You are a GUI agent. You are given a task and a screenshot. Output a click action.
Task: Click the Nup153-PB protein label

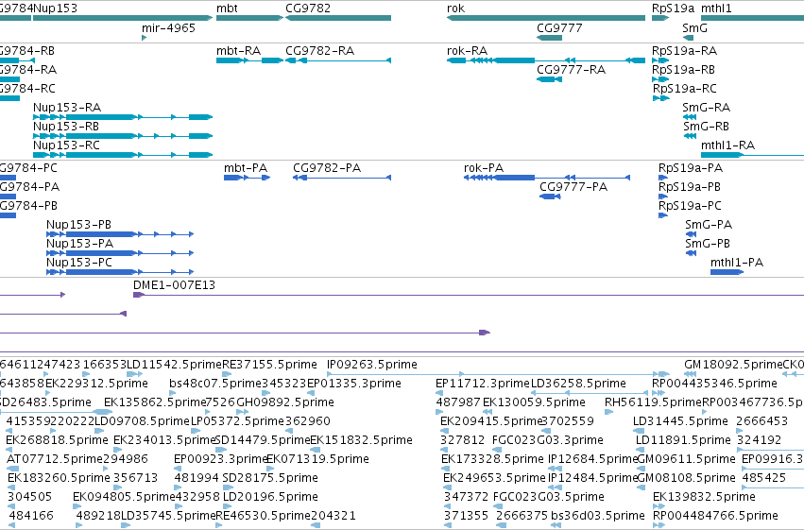[79, 225]
